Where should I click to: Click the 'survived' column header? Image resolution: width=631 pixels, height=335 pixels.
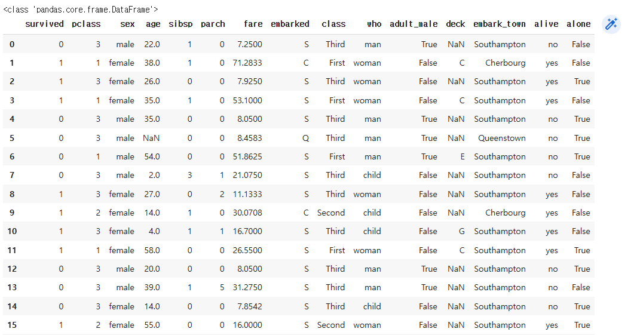pos(44,24)
